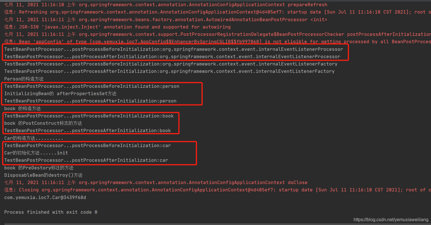
Task: Select the 'Closing org.springframework.context' log line
Action: [217, 190]
